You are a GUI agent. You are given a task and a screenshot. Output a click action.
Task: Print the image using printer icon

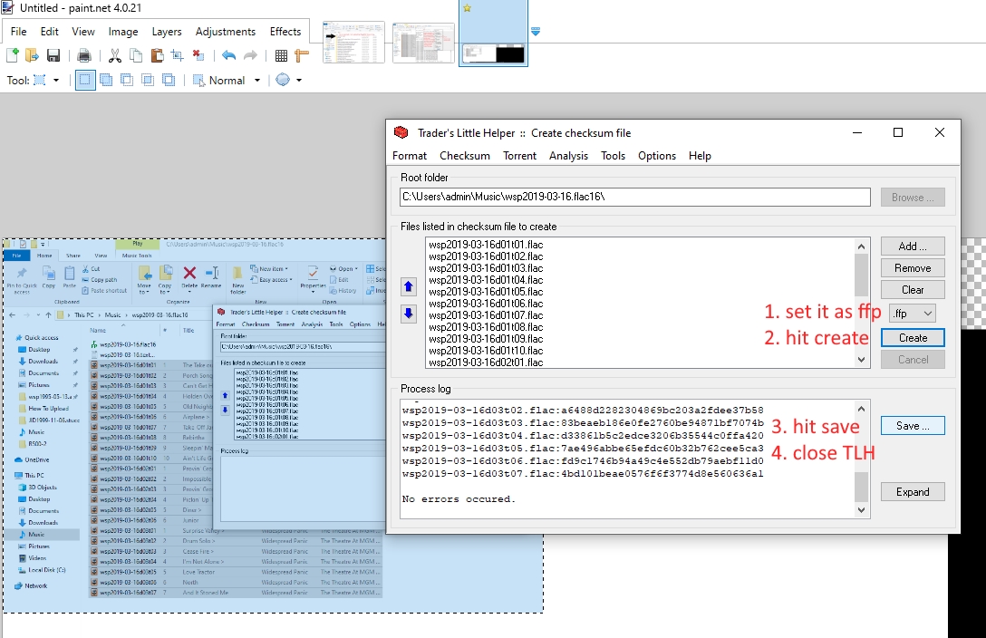(84, 56)
